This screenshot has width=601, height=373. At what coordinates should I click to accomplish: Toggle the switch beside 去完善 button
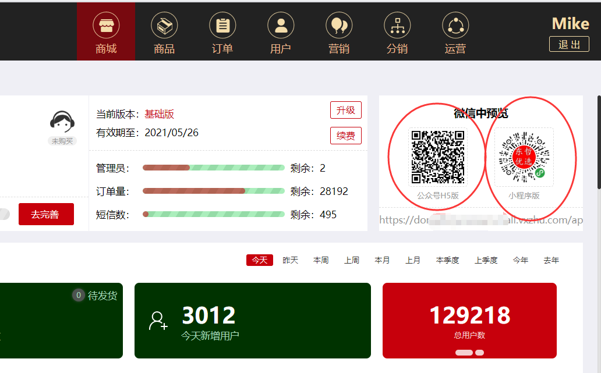tap(3, 214)
